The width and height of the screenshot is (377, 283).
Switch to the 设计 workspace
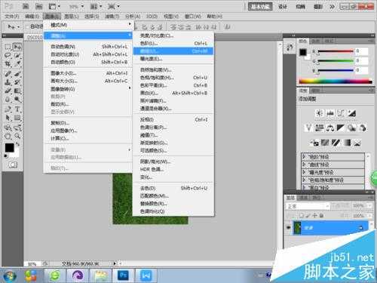(x=283, y=7)
